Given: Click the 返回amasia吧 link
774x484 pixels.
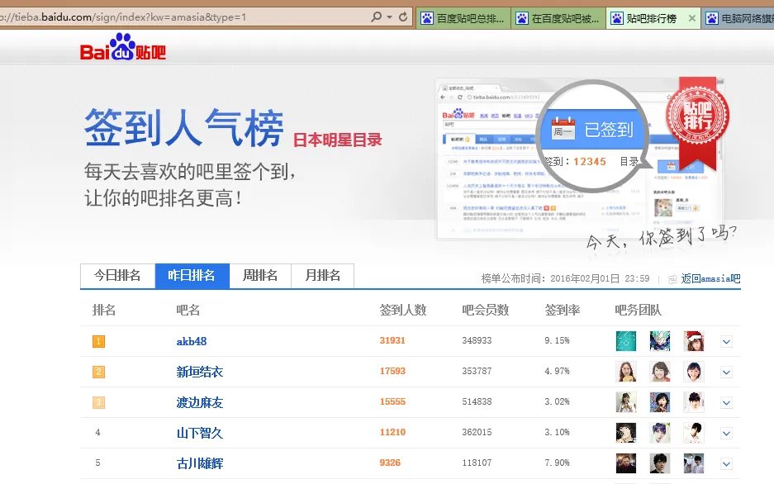Looking at the screenshot, I should 710,279.
